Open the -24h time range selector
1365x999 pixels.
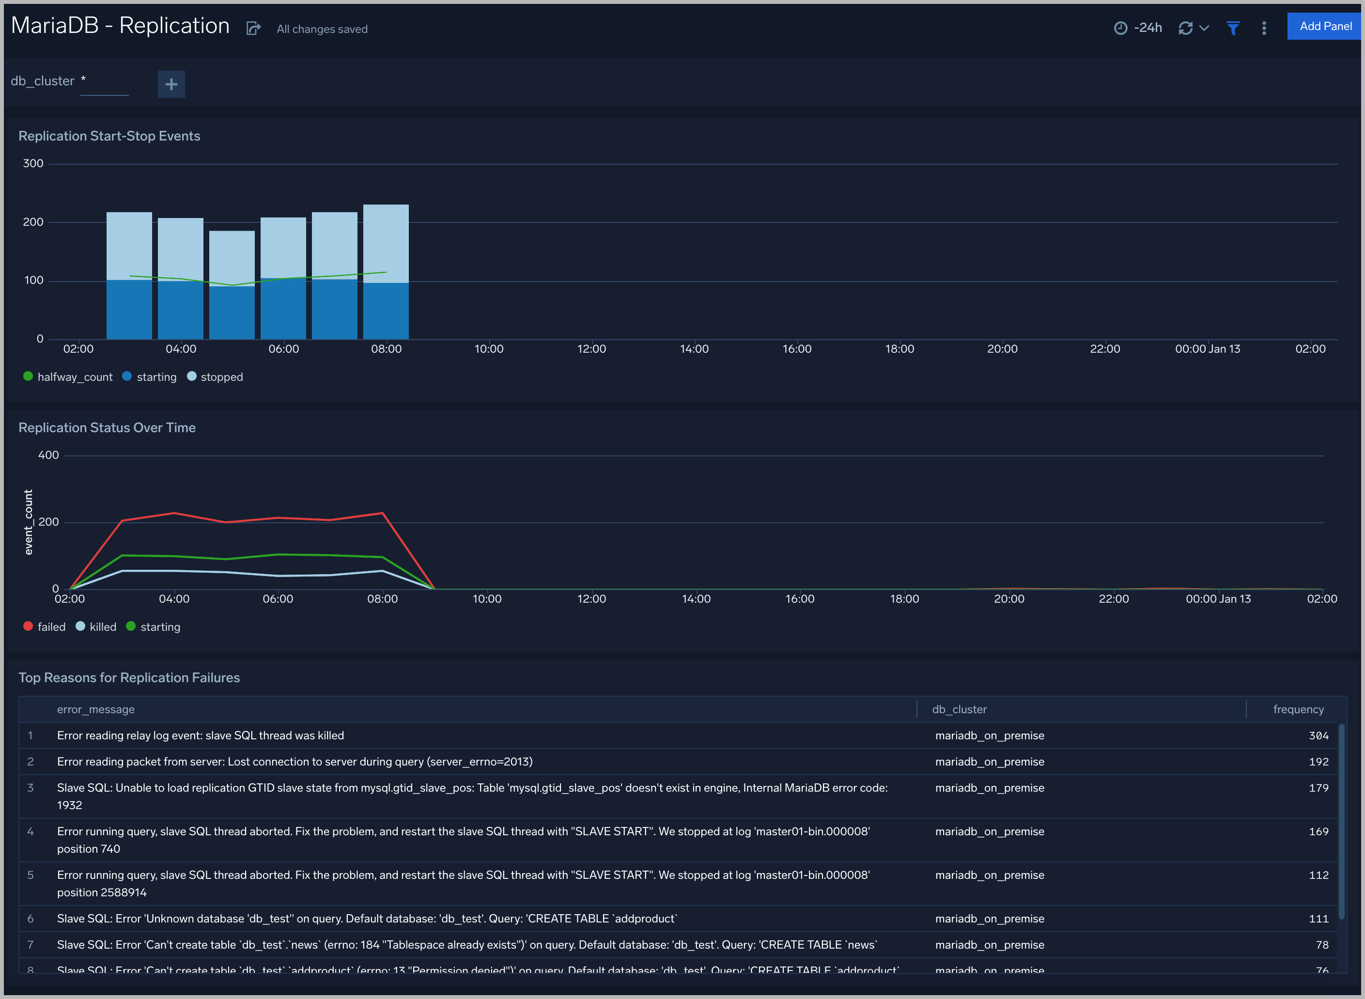pyautogui.click(x=1148, y=28)
